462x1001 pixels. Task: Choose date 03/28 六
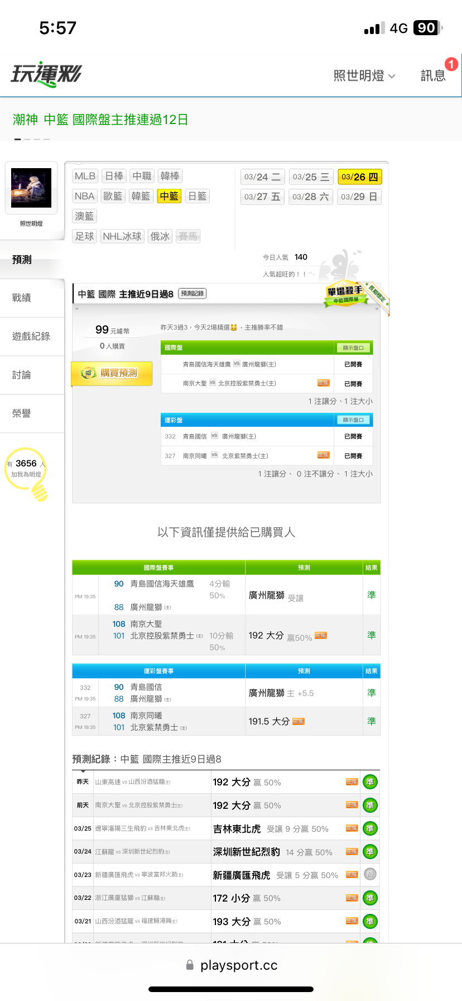point(311,197)
